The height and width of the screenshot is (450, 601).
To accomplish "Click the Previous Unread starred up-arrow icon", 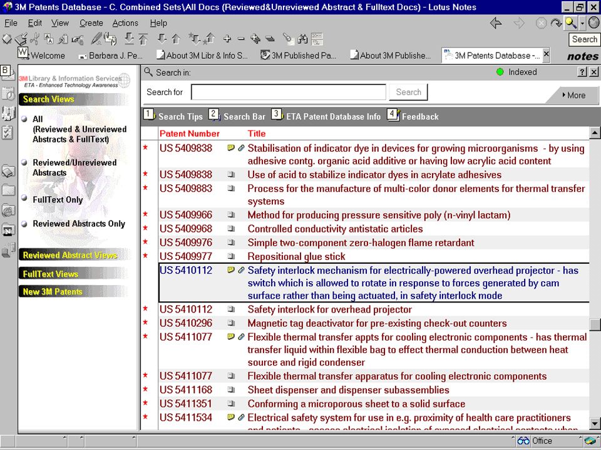I will (209, 39).
